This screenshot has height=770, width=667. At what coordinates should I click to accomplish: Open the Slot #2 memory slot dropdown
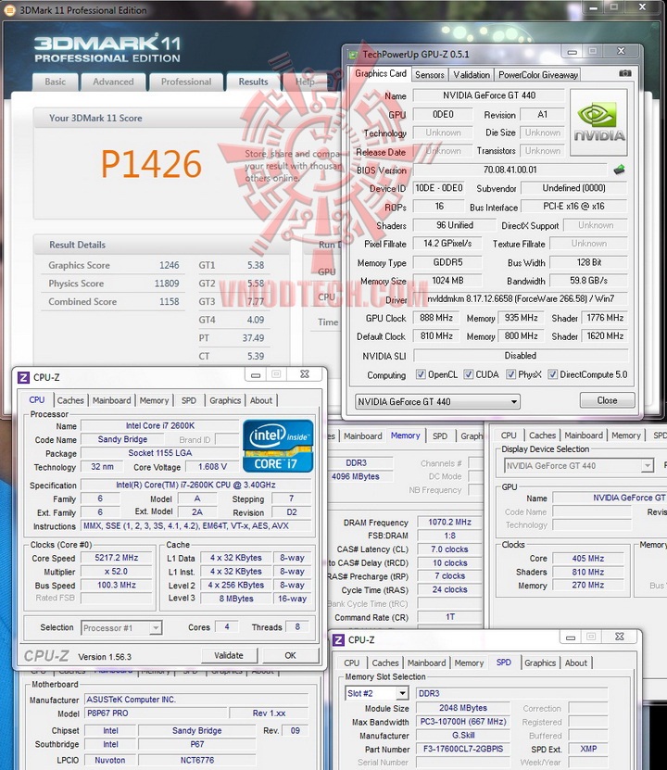coord(376,693)
